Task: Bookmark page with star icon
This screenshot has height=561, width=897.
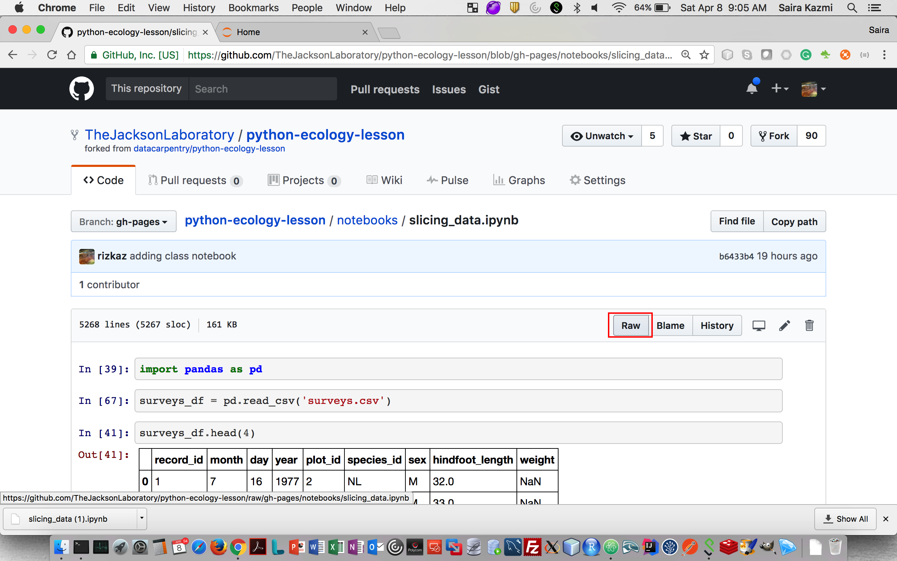Action: pyautogui.click(x=704, y=55)
